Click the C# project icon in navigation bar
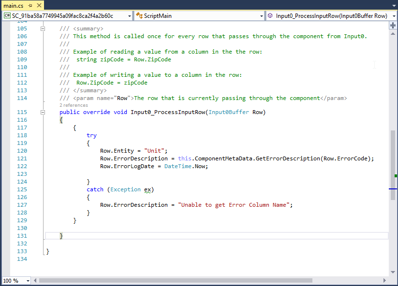Screen dimensions: 398x286 coord(7,16)
